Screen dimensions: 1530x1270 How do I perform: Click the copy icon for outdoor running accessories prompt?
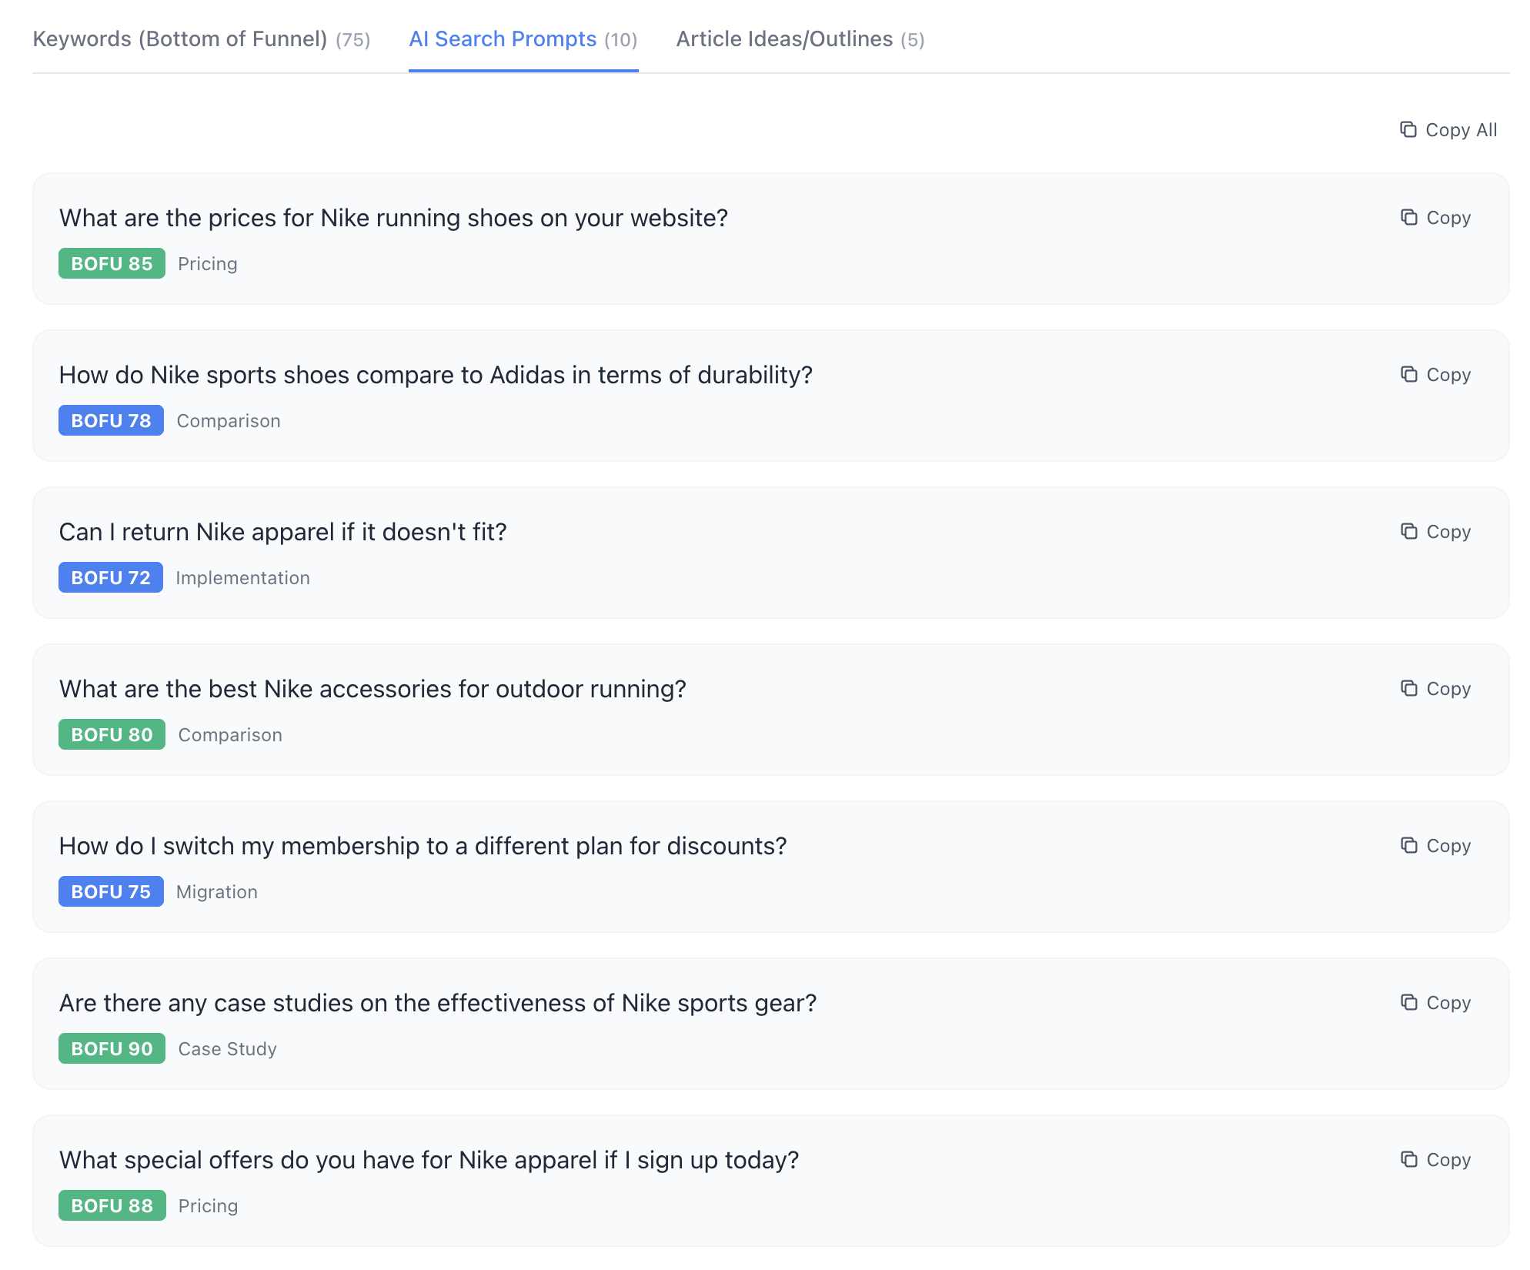pyautogui.click(x=1408, y=689)
